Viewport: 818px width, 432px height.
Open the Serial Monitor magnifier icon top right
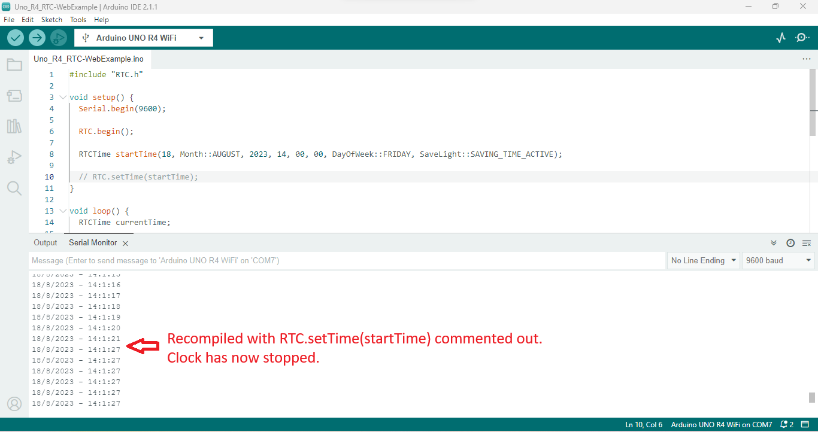point(802,37)
